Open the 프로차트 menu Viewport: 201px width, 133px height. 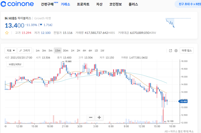[x=83, y=4]
